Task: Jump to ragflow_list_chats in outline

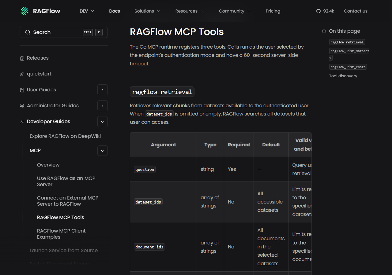Action: (x=348, y=67)
